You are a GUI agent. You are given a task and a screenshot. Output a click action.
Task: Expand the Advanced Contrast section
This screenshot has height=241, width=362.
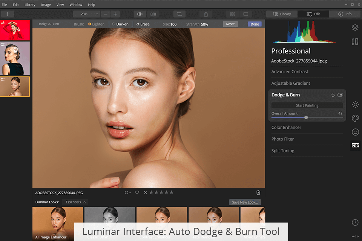coord(290,72)
